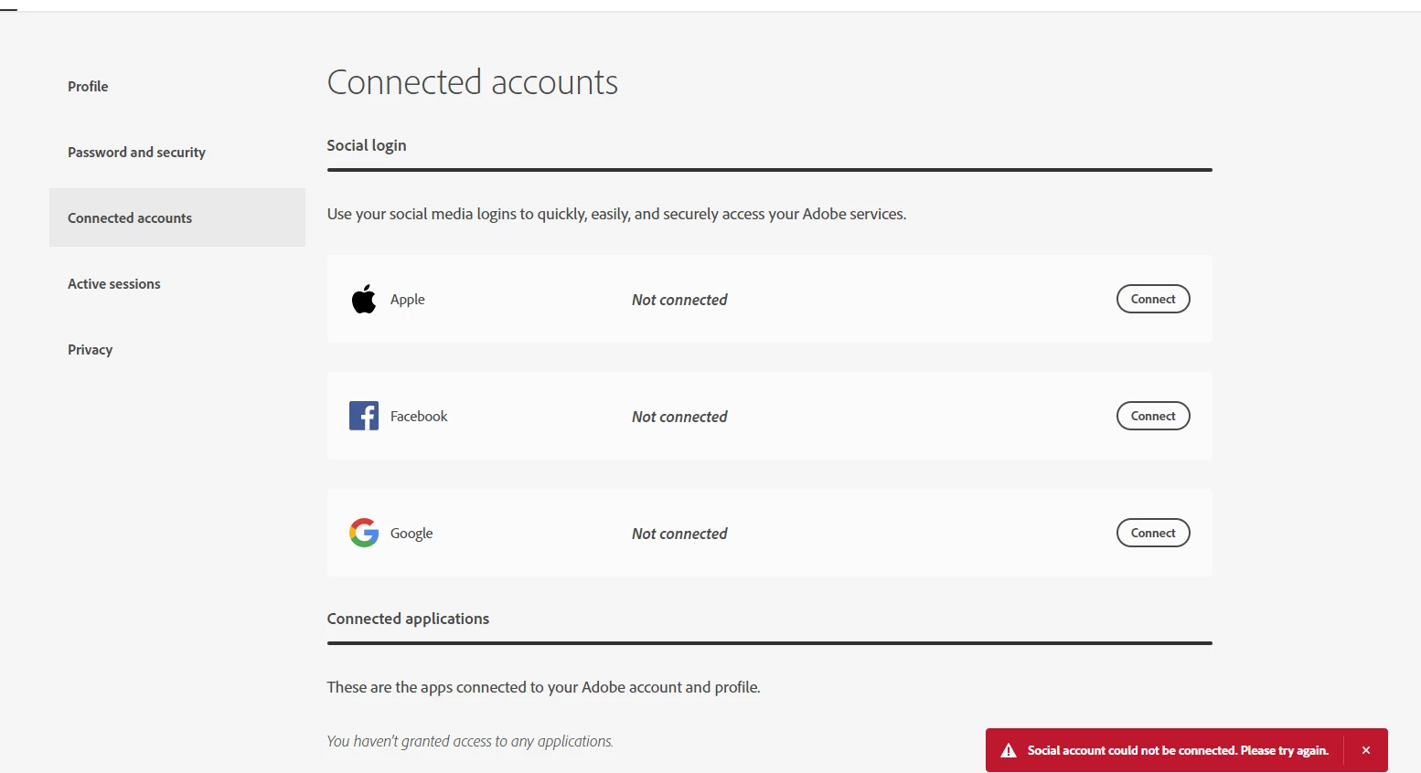Click Not connected status in Google row
This screenshot has height=773, width=1421.
point(679,534)
